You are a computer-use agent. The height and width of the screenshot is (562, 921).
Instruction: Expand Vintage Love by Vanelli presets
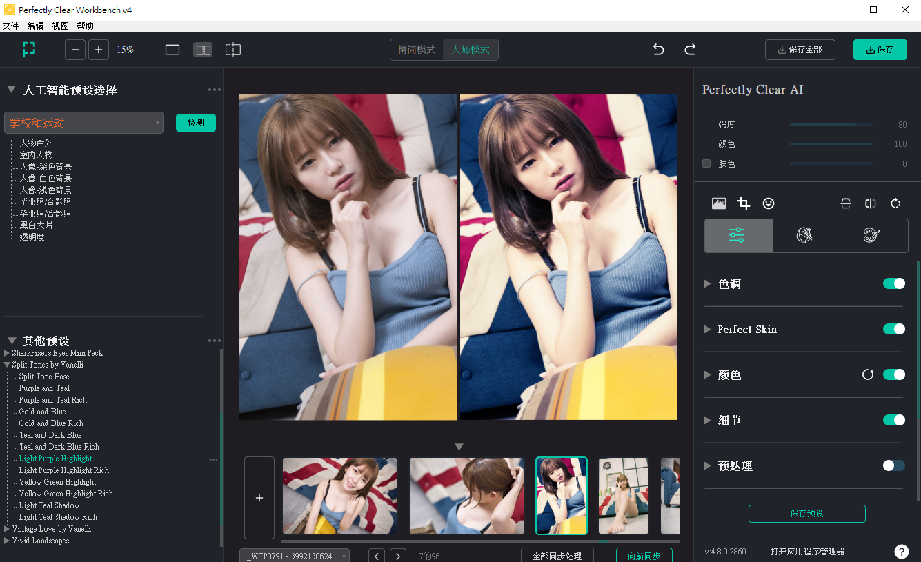click(8, 529)
